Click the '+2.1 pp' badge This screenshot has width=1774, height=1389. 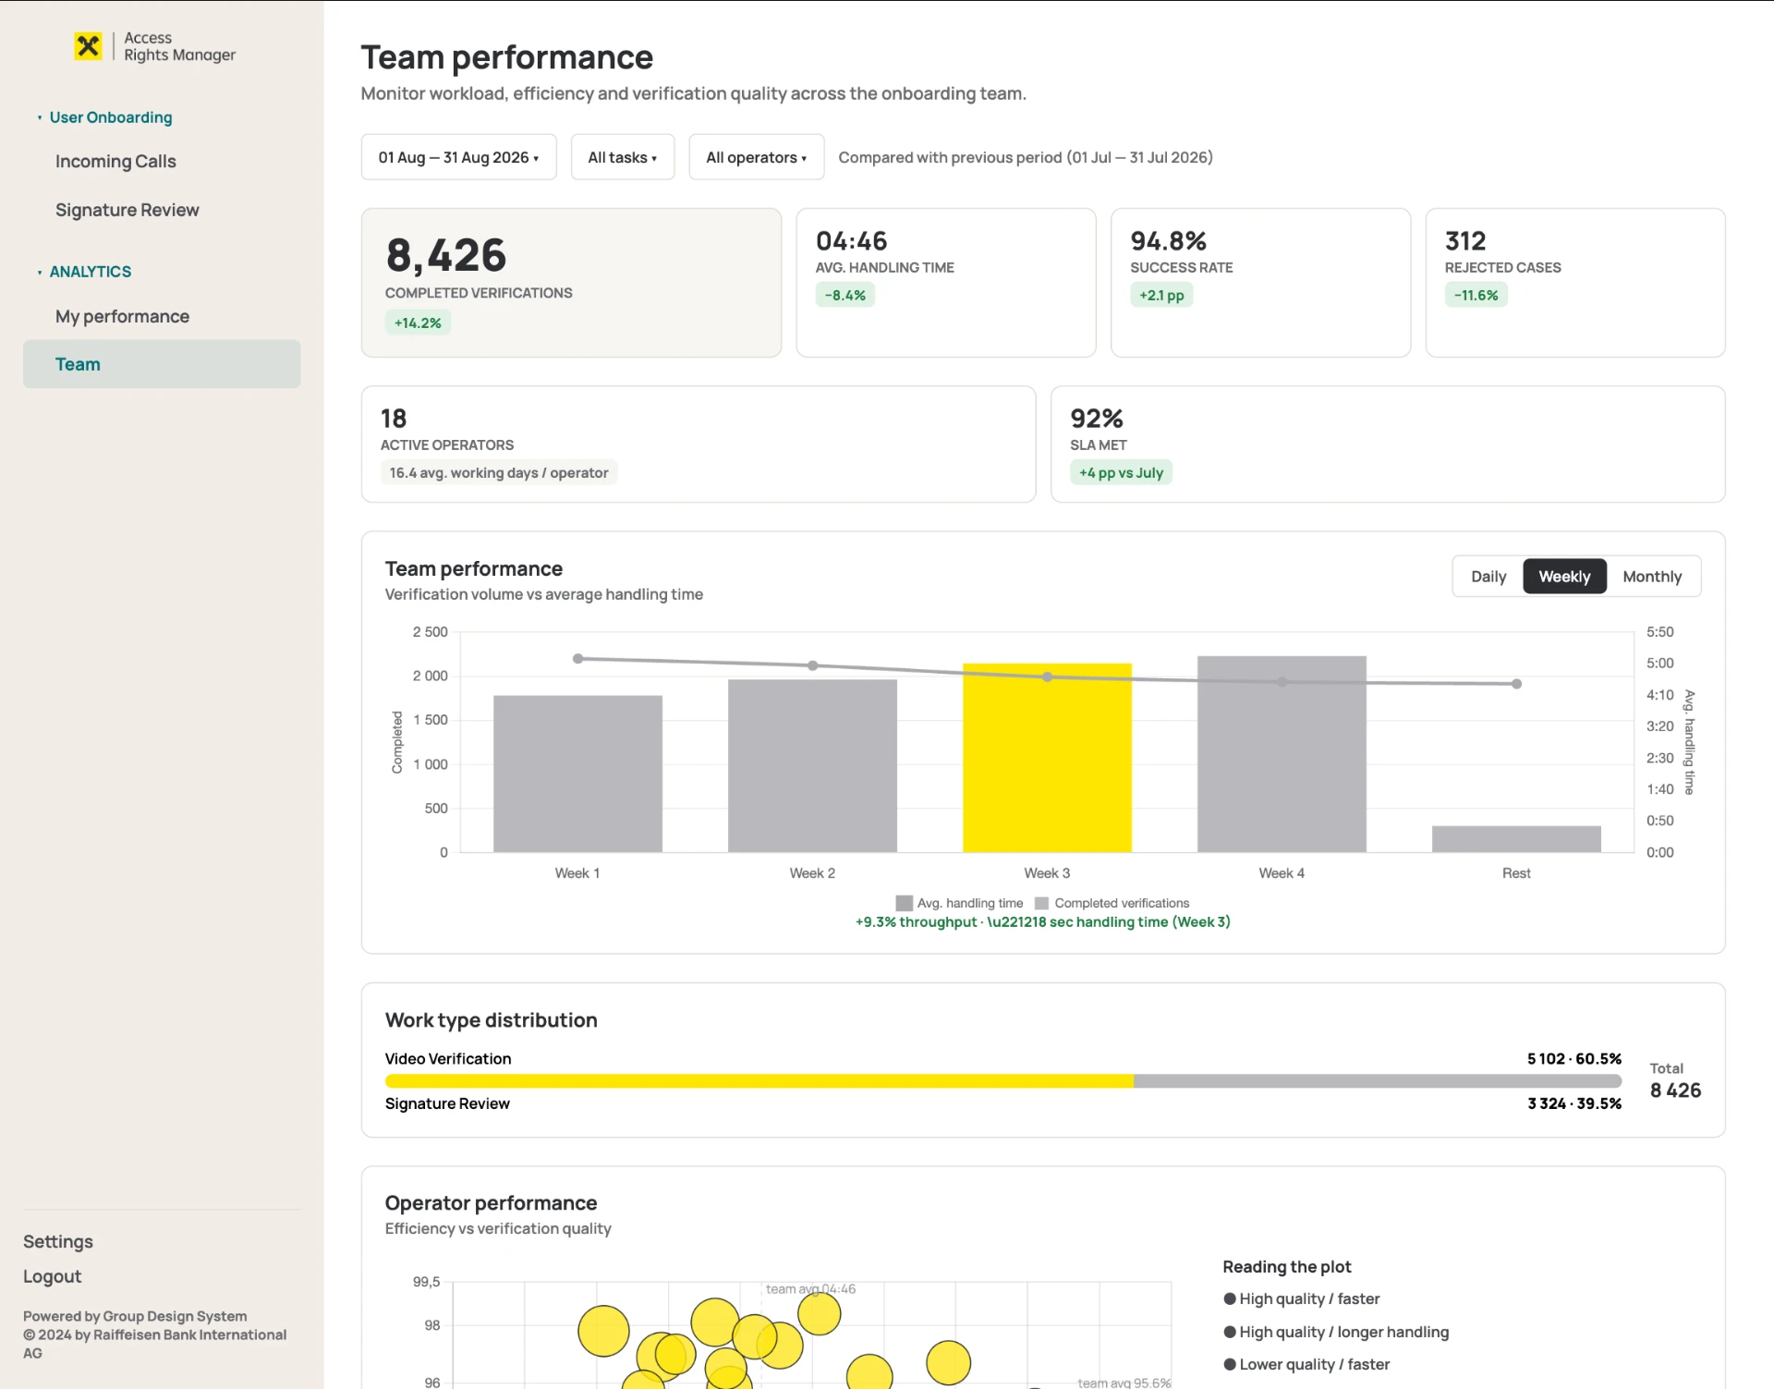(1161, 295)
